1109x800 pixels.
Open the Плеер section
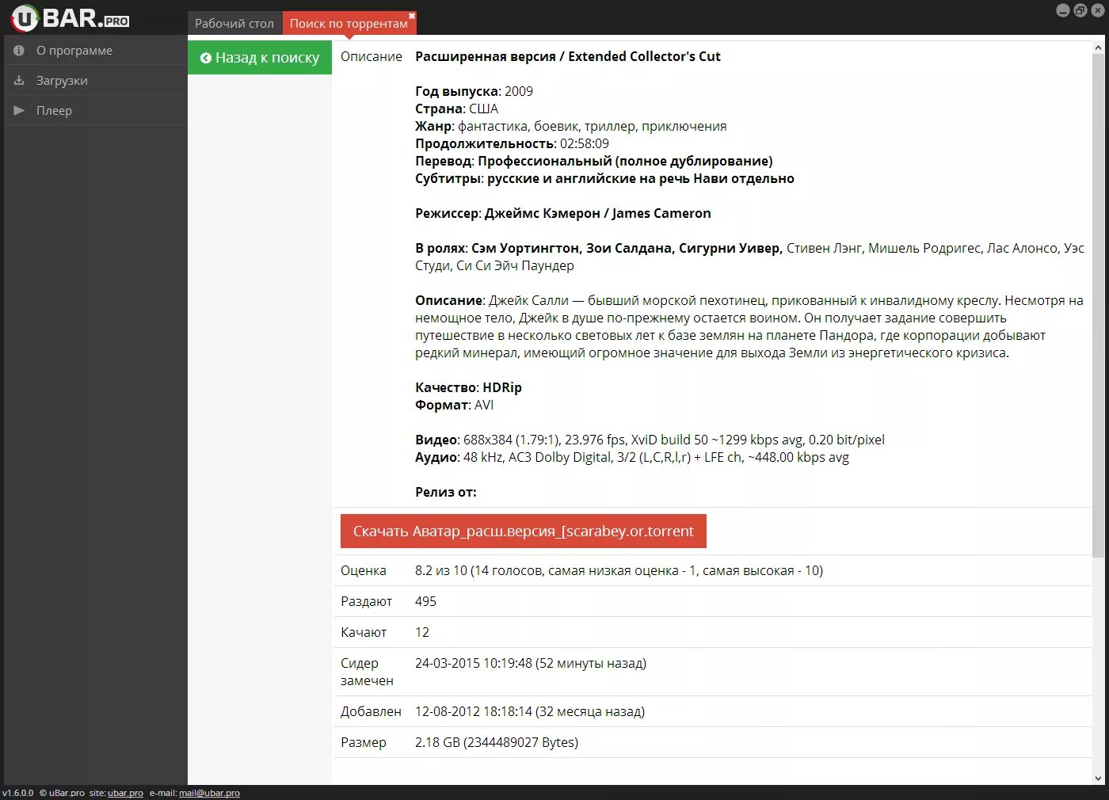click(x=96, y=110)
